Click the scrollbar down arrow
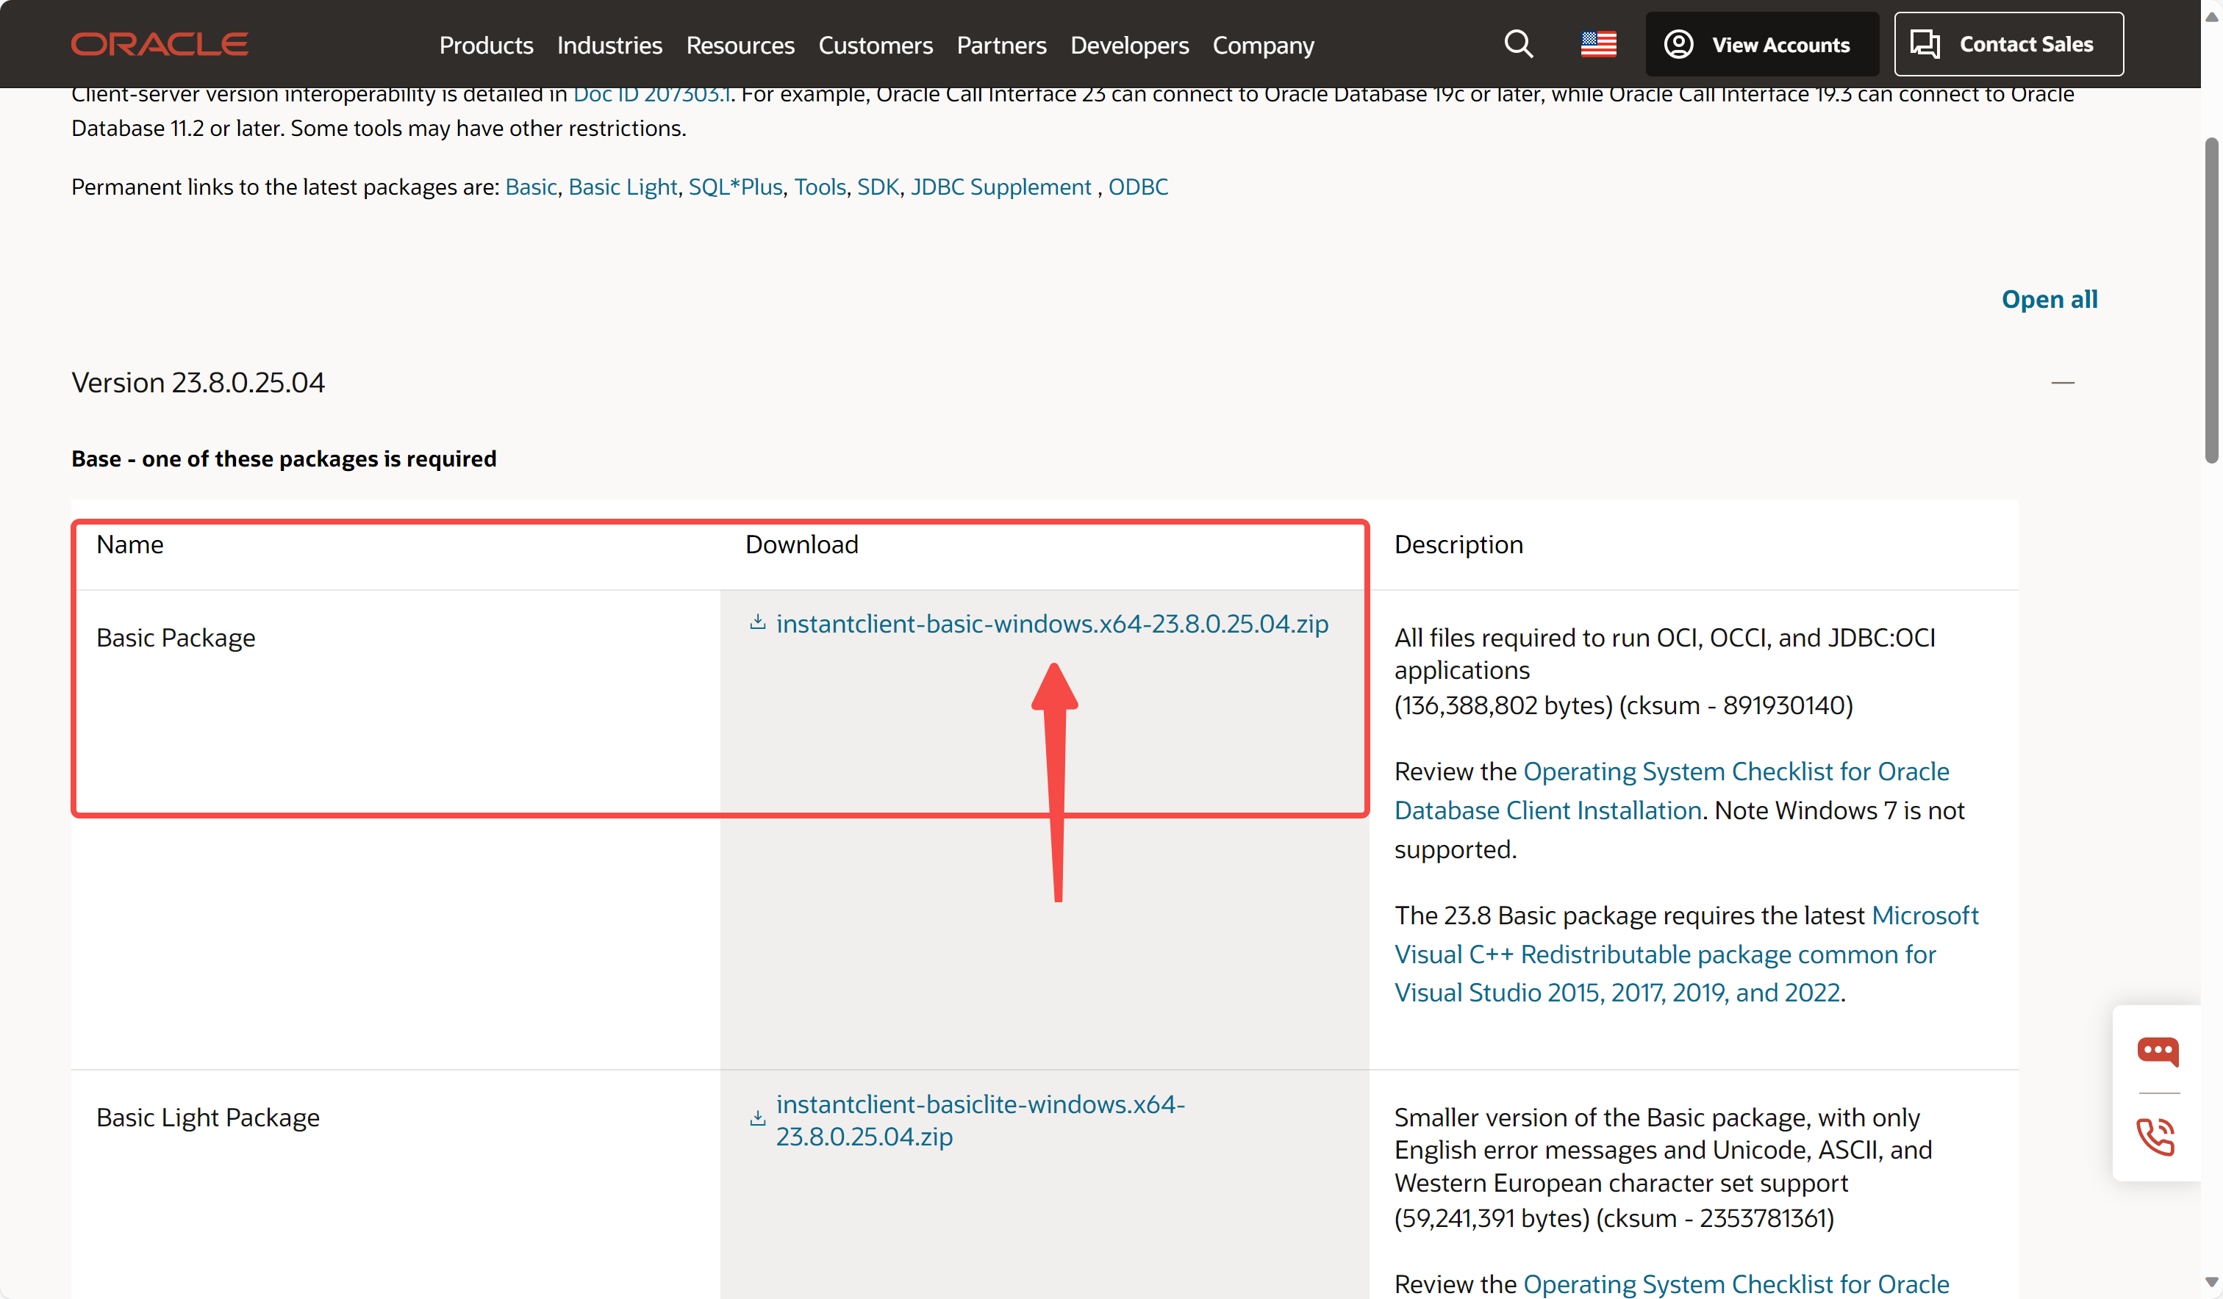 (2211, 1281)
